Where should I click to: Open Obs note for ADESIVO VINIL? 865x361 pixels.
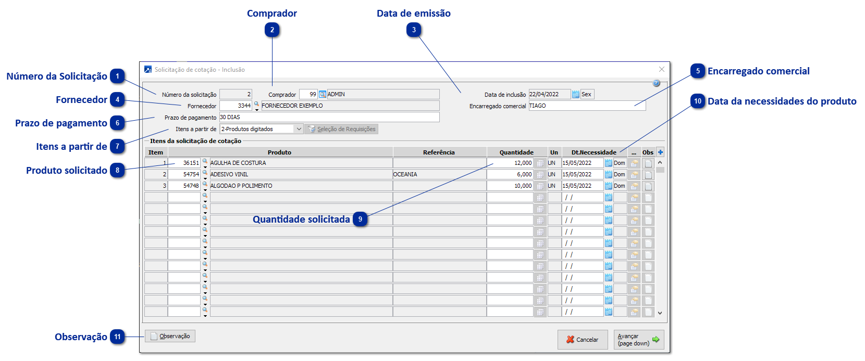[648, 174]
